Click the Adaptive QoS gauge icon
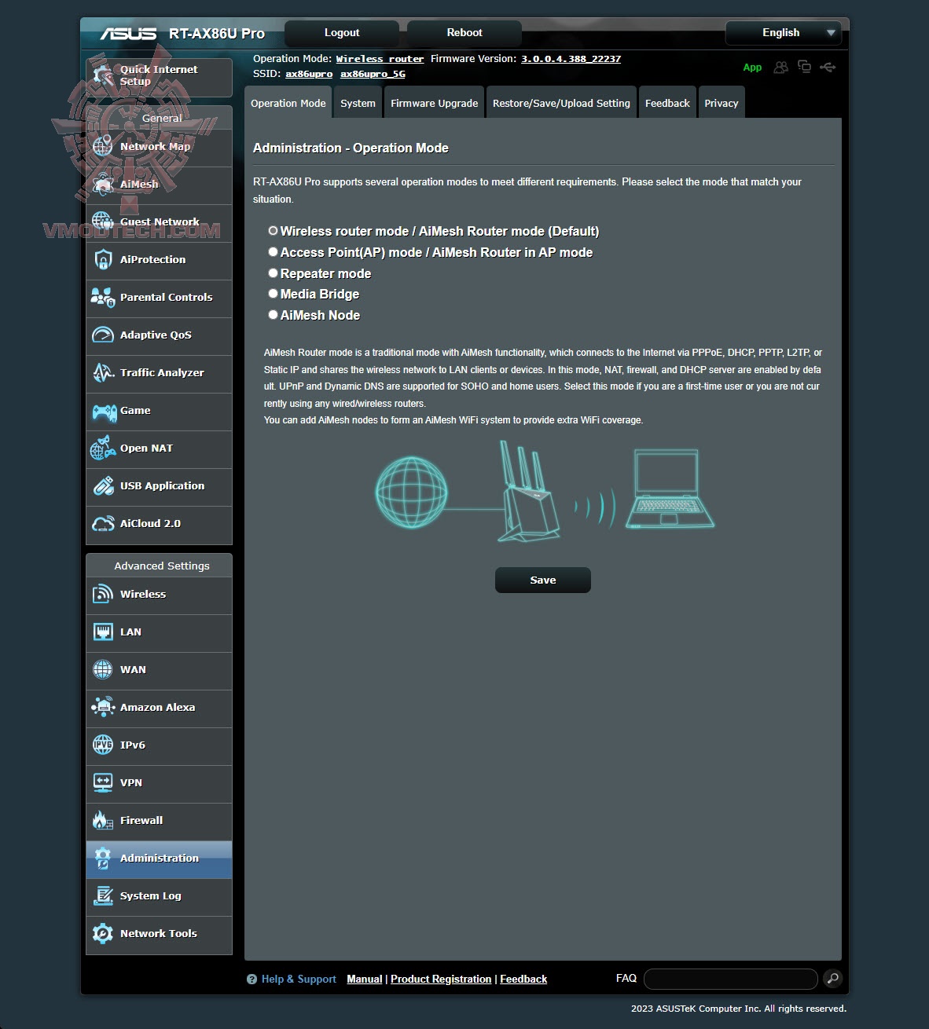Screen dimensions: 929x1029 (103, 335)
